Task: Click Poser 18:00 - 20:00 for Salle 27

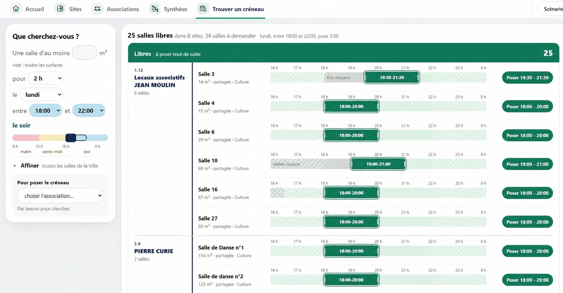Action: [x=527, y=222]
